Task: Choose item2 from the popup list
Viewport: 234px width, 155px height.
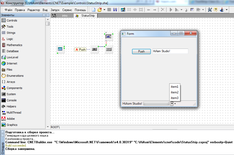Action: click(x=174, y=92)
